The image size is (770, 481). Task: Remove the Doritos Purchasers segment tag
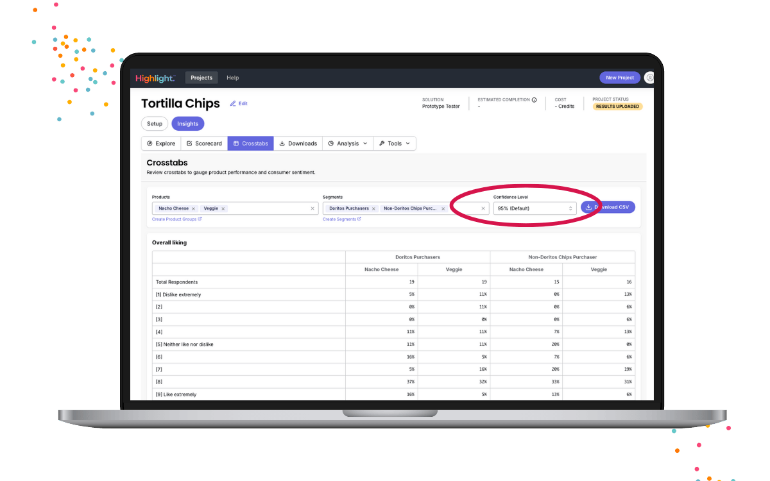coord(373,208)
